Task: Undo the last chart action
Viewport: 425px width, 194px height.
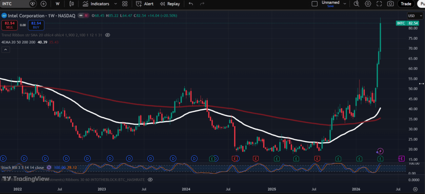Action: pos(191,4)
